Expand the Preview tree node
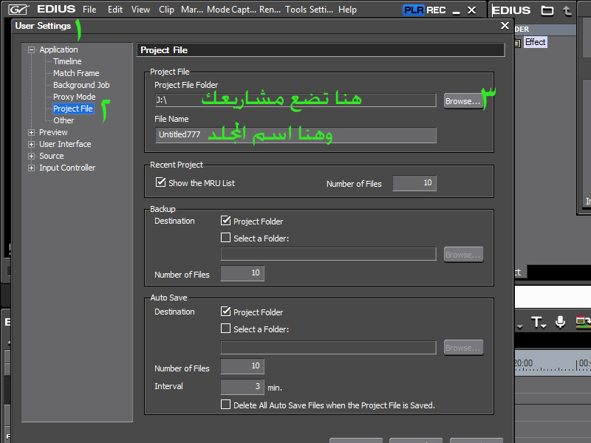 coord(31,133)
